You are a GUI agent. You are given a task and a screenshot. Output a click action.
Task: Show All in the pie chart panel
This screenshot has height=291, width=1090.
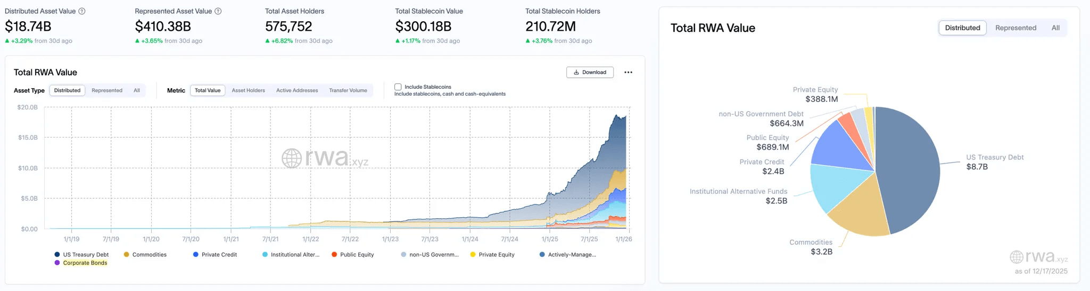tap(1055, 28)
